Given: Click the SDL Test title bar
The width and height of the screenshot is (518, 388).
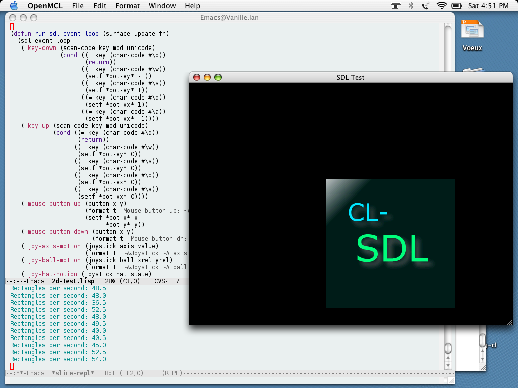Looking at the screenshot, I should pyautogui.click(x=351, y=77).
